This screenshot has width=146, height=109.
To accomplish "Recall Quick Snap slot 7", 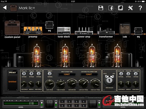I will coord(76,106).
